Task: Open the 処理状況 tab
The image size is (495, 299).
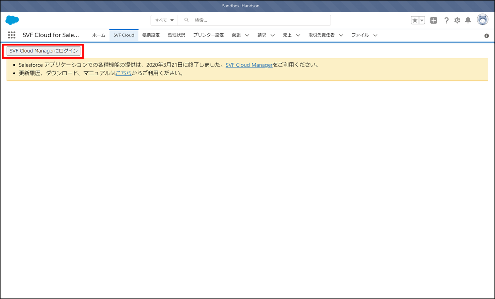Action: coord(176,35)
